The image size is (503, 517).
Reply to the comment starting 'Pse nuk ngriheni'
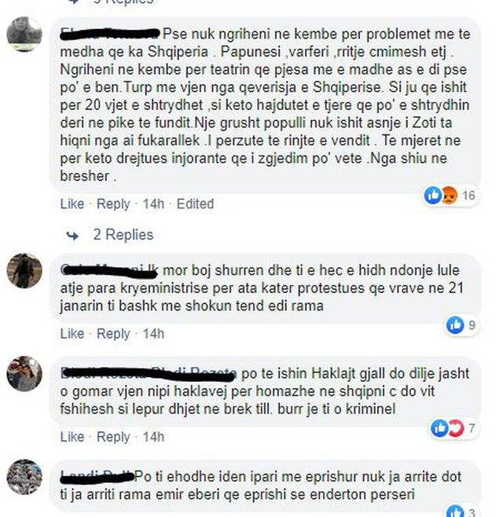(113, 204)
